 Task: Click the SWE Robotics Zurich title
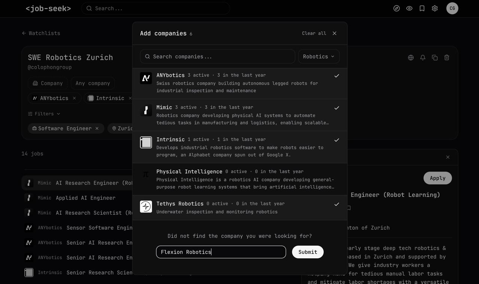pos(70,58)
